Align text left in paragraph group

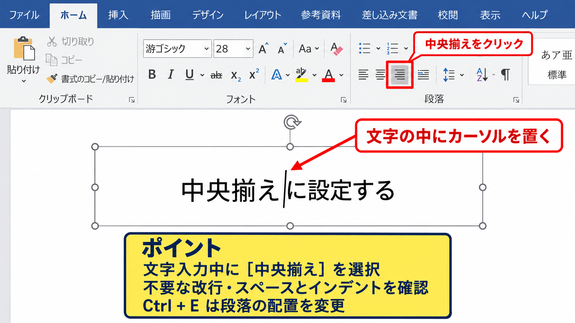pos(363,74)
